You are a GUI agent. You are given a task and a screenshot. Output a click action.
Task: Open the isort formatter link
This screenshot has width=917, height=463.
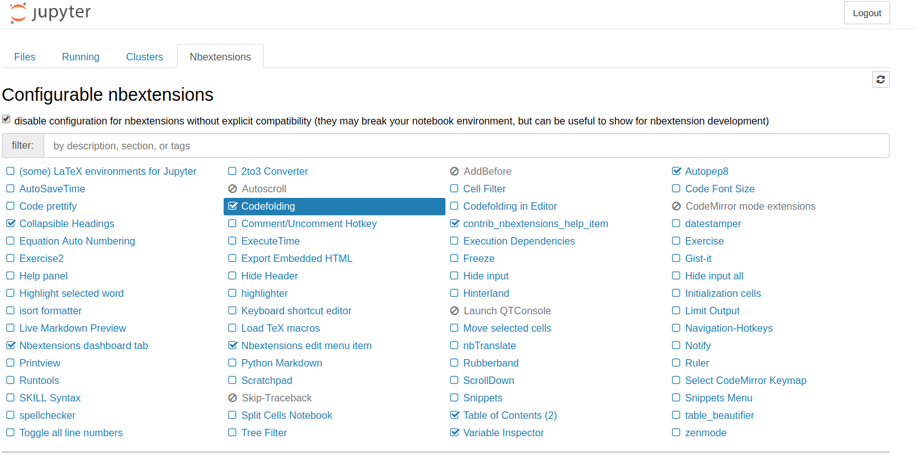[50, 311]
